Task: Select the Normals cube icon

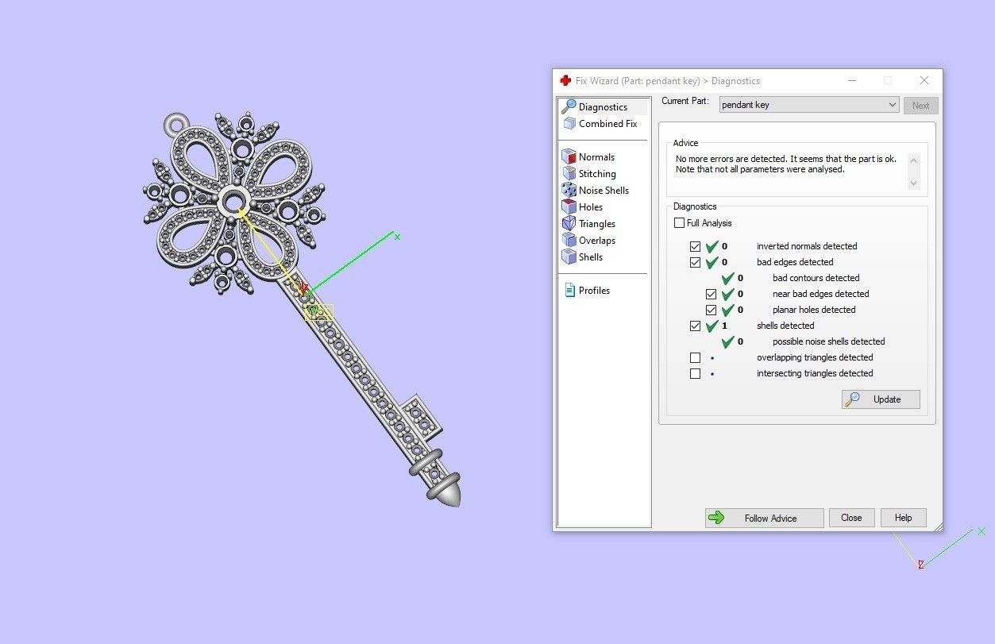Action: pyautogui.click(x=569, y=157)
